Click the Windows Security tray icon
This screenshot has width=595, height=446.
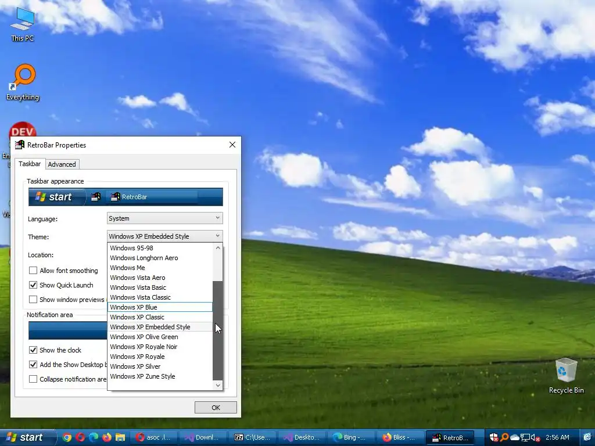pos(494,437)
